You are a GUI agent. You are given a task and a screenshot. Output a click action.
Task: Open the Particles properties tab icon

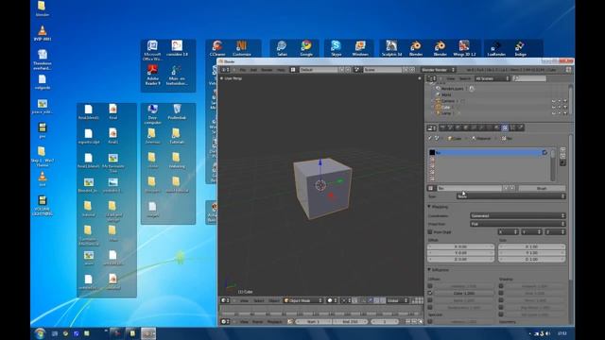pos(512,128)
